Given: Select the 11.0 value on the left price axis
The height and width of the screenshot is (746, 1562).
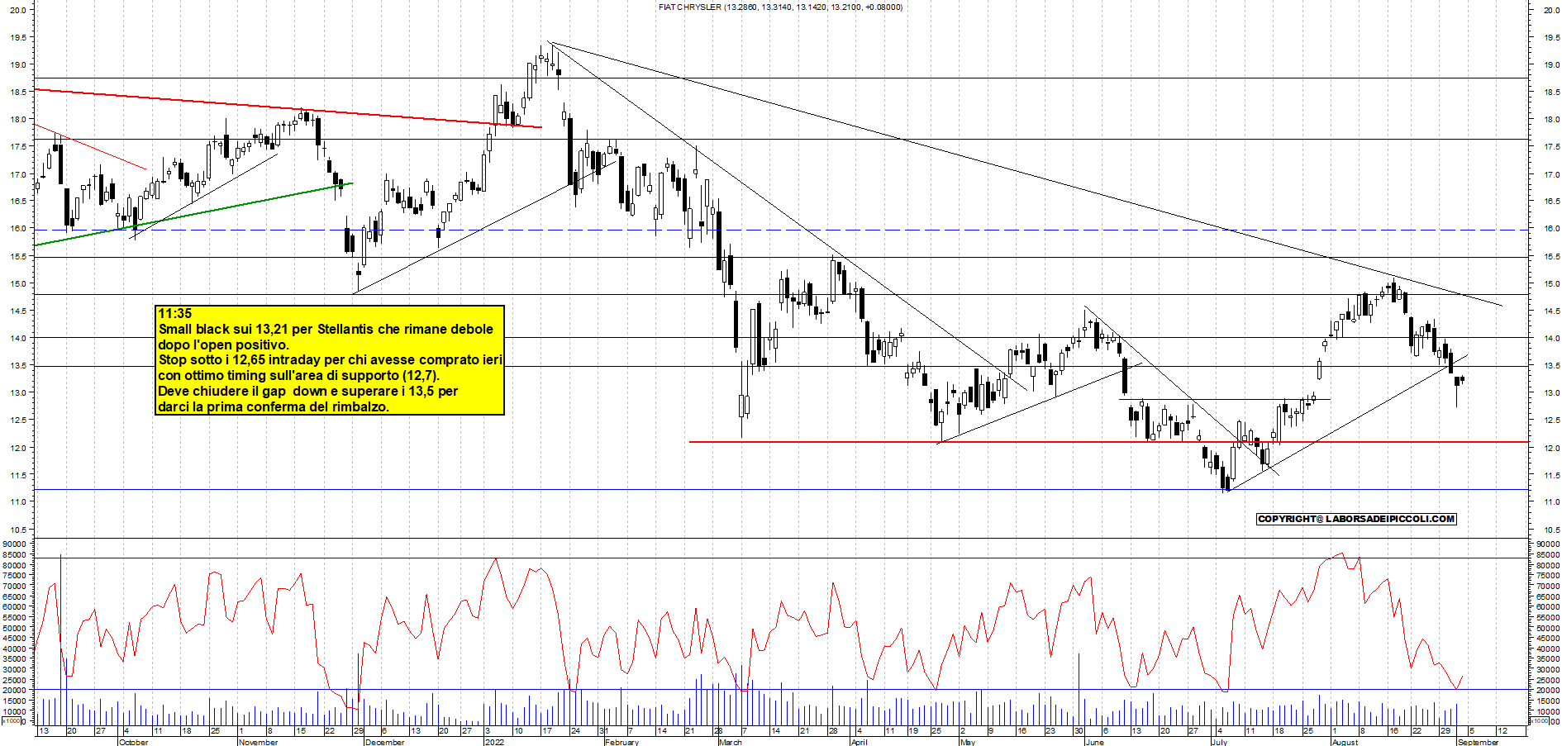Looking at the screenshot, I should point(18,502).
